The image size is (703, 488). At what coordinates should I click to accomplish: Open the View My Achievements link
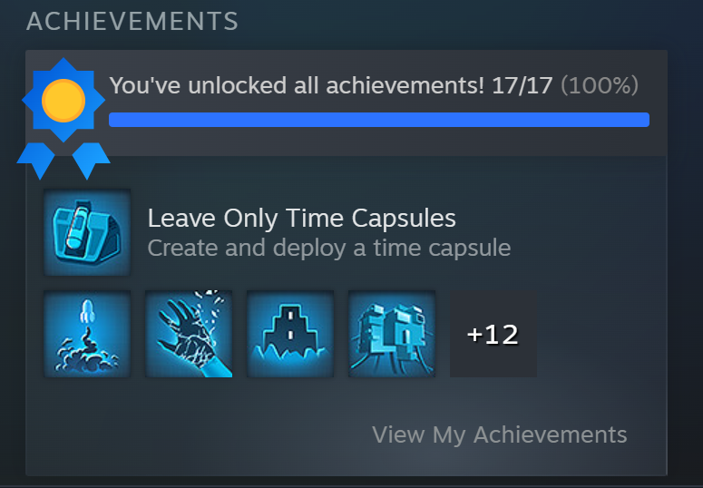coord(500,434)
